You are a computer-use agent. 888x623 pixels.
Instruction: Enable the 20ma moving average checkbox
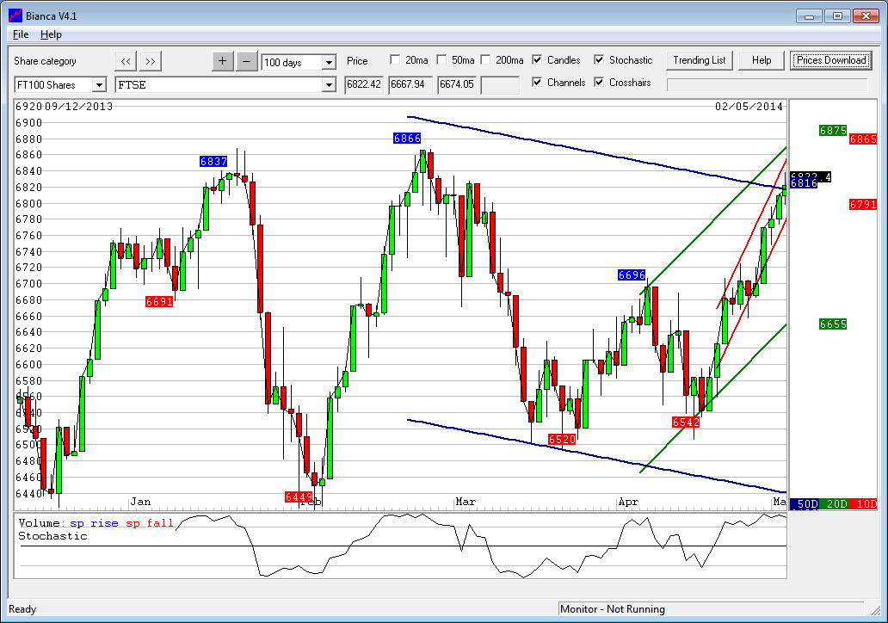pyautogui.click(x=395, y=60)
